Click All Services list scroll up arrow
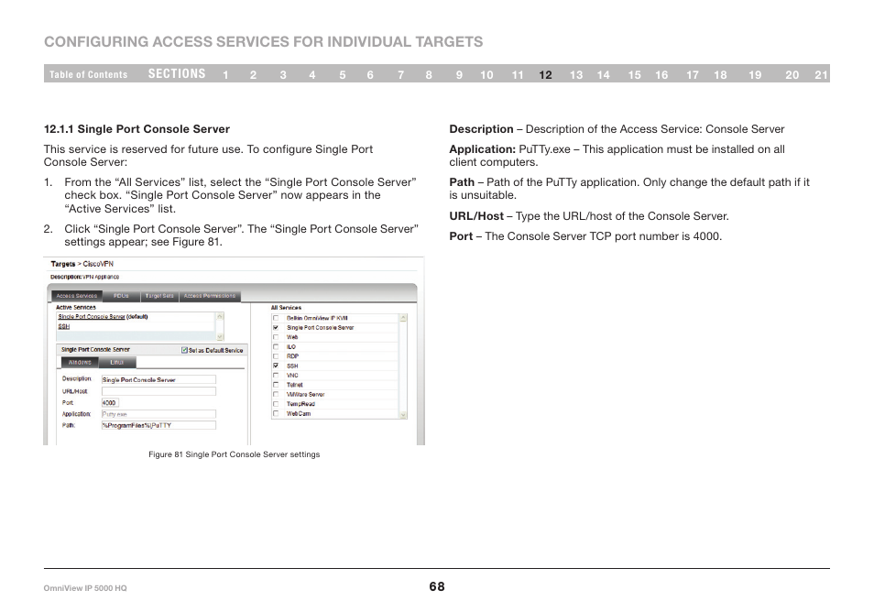This screenshot has width=874, height=612. click(x=403, y=318)
